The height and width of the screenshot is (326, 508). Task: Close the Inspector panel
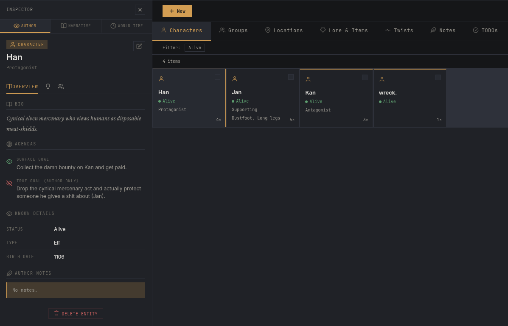(140, 10)
